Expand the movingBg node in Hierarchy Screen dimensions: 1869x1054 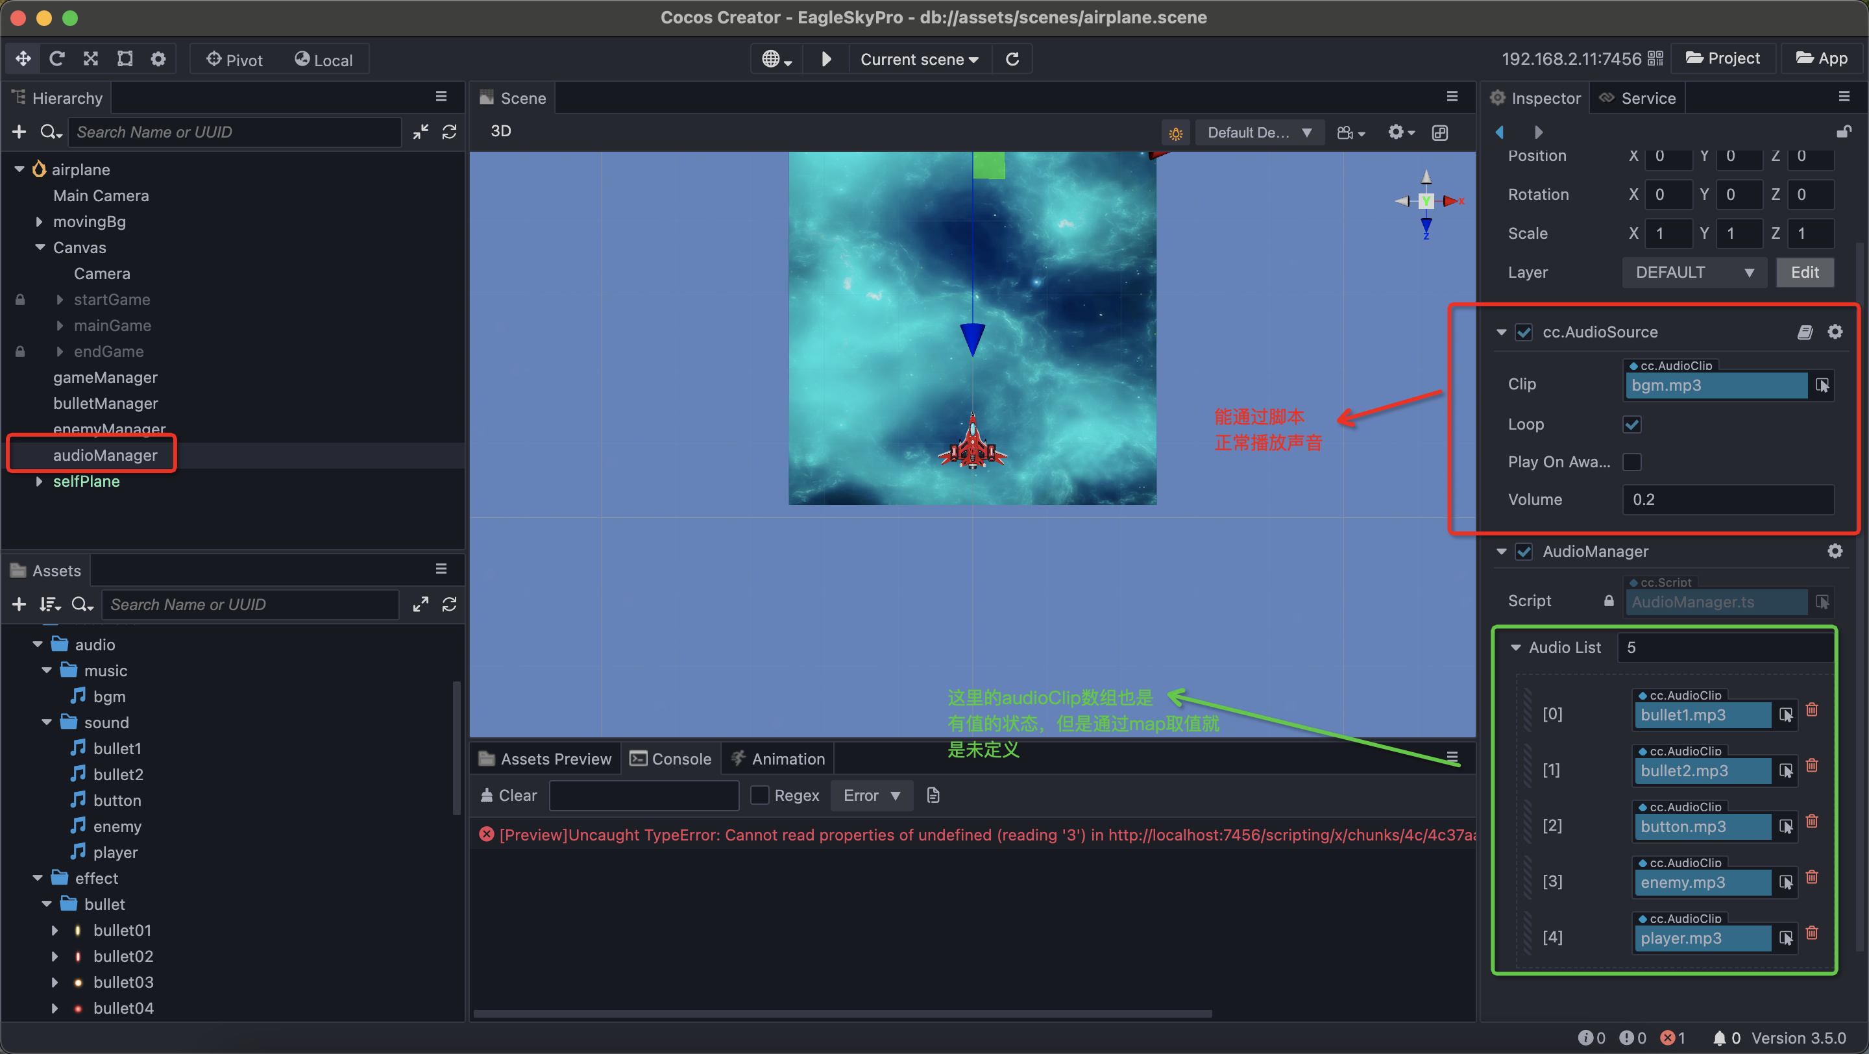[x=40, y=221]
